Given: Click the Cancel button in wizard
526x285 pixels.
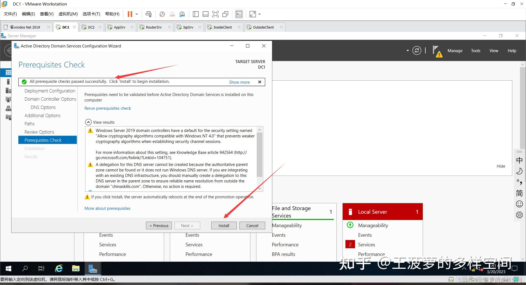Looking at the screenshot, I should click(x=252, y=225).
